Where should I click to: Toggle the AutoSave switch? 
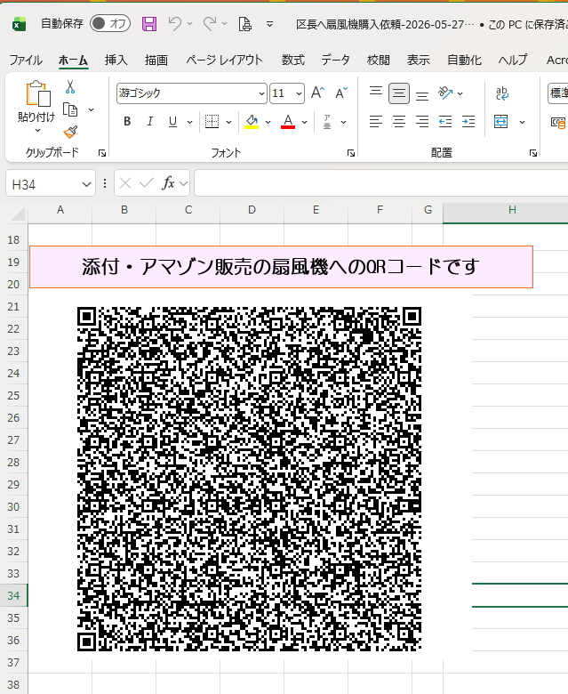[110, 23]
